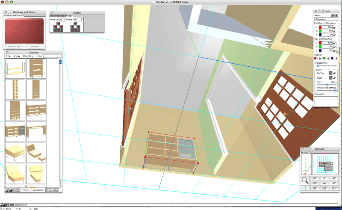The height and width of the screenshot is (210, 342).
Task: Click the Reverse button
Action: (35, 46)
